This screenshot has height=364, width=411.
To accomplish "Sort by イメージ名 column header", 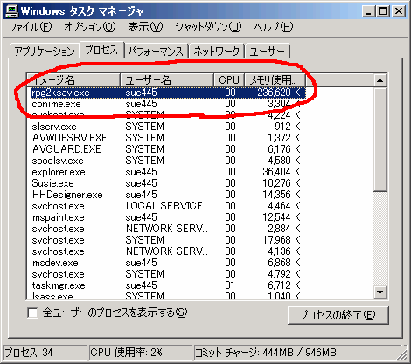I will pos(73,79).
